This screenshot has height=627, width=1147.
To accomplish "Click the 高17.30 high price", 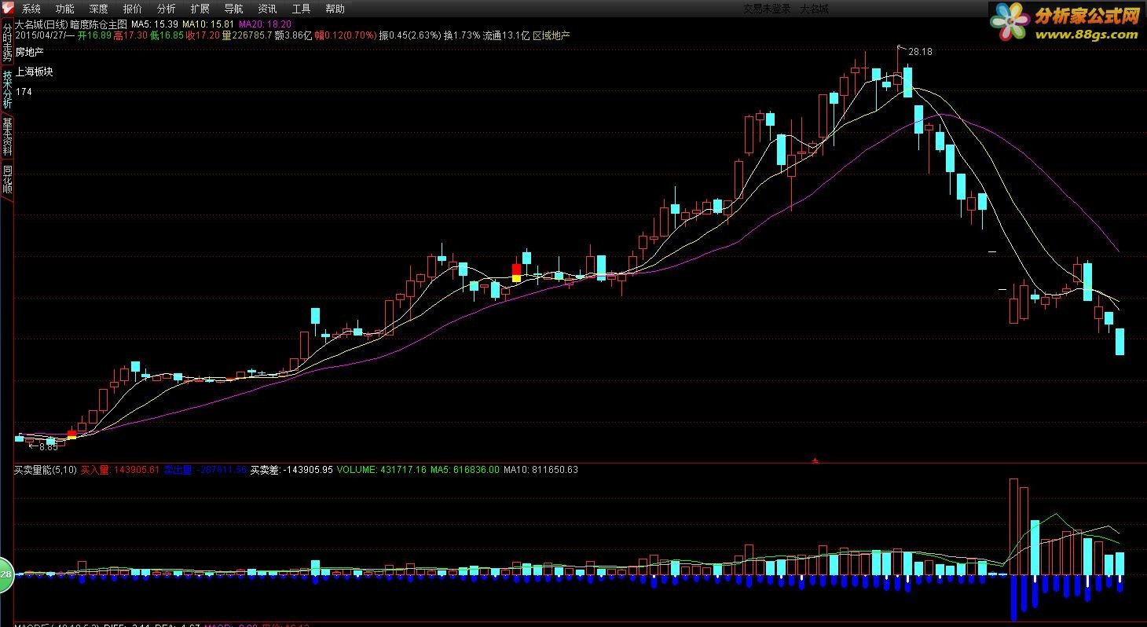I will [x=130, y=35].
